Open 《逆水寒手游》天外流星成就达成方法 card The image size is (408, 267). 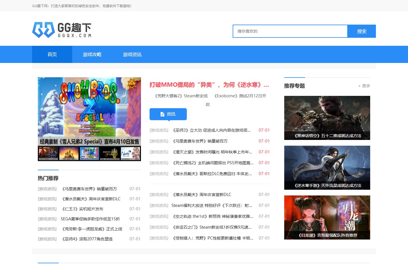(x=327, y=168)
